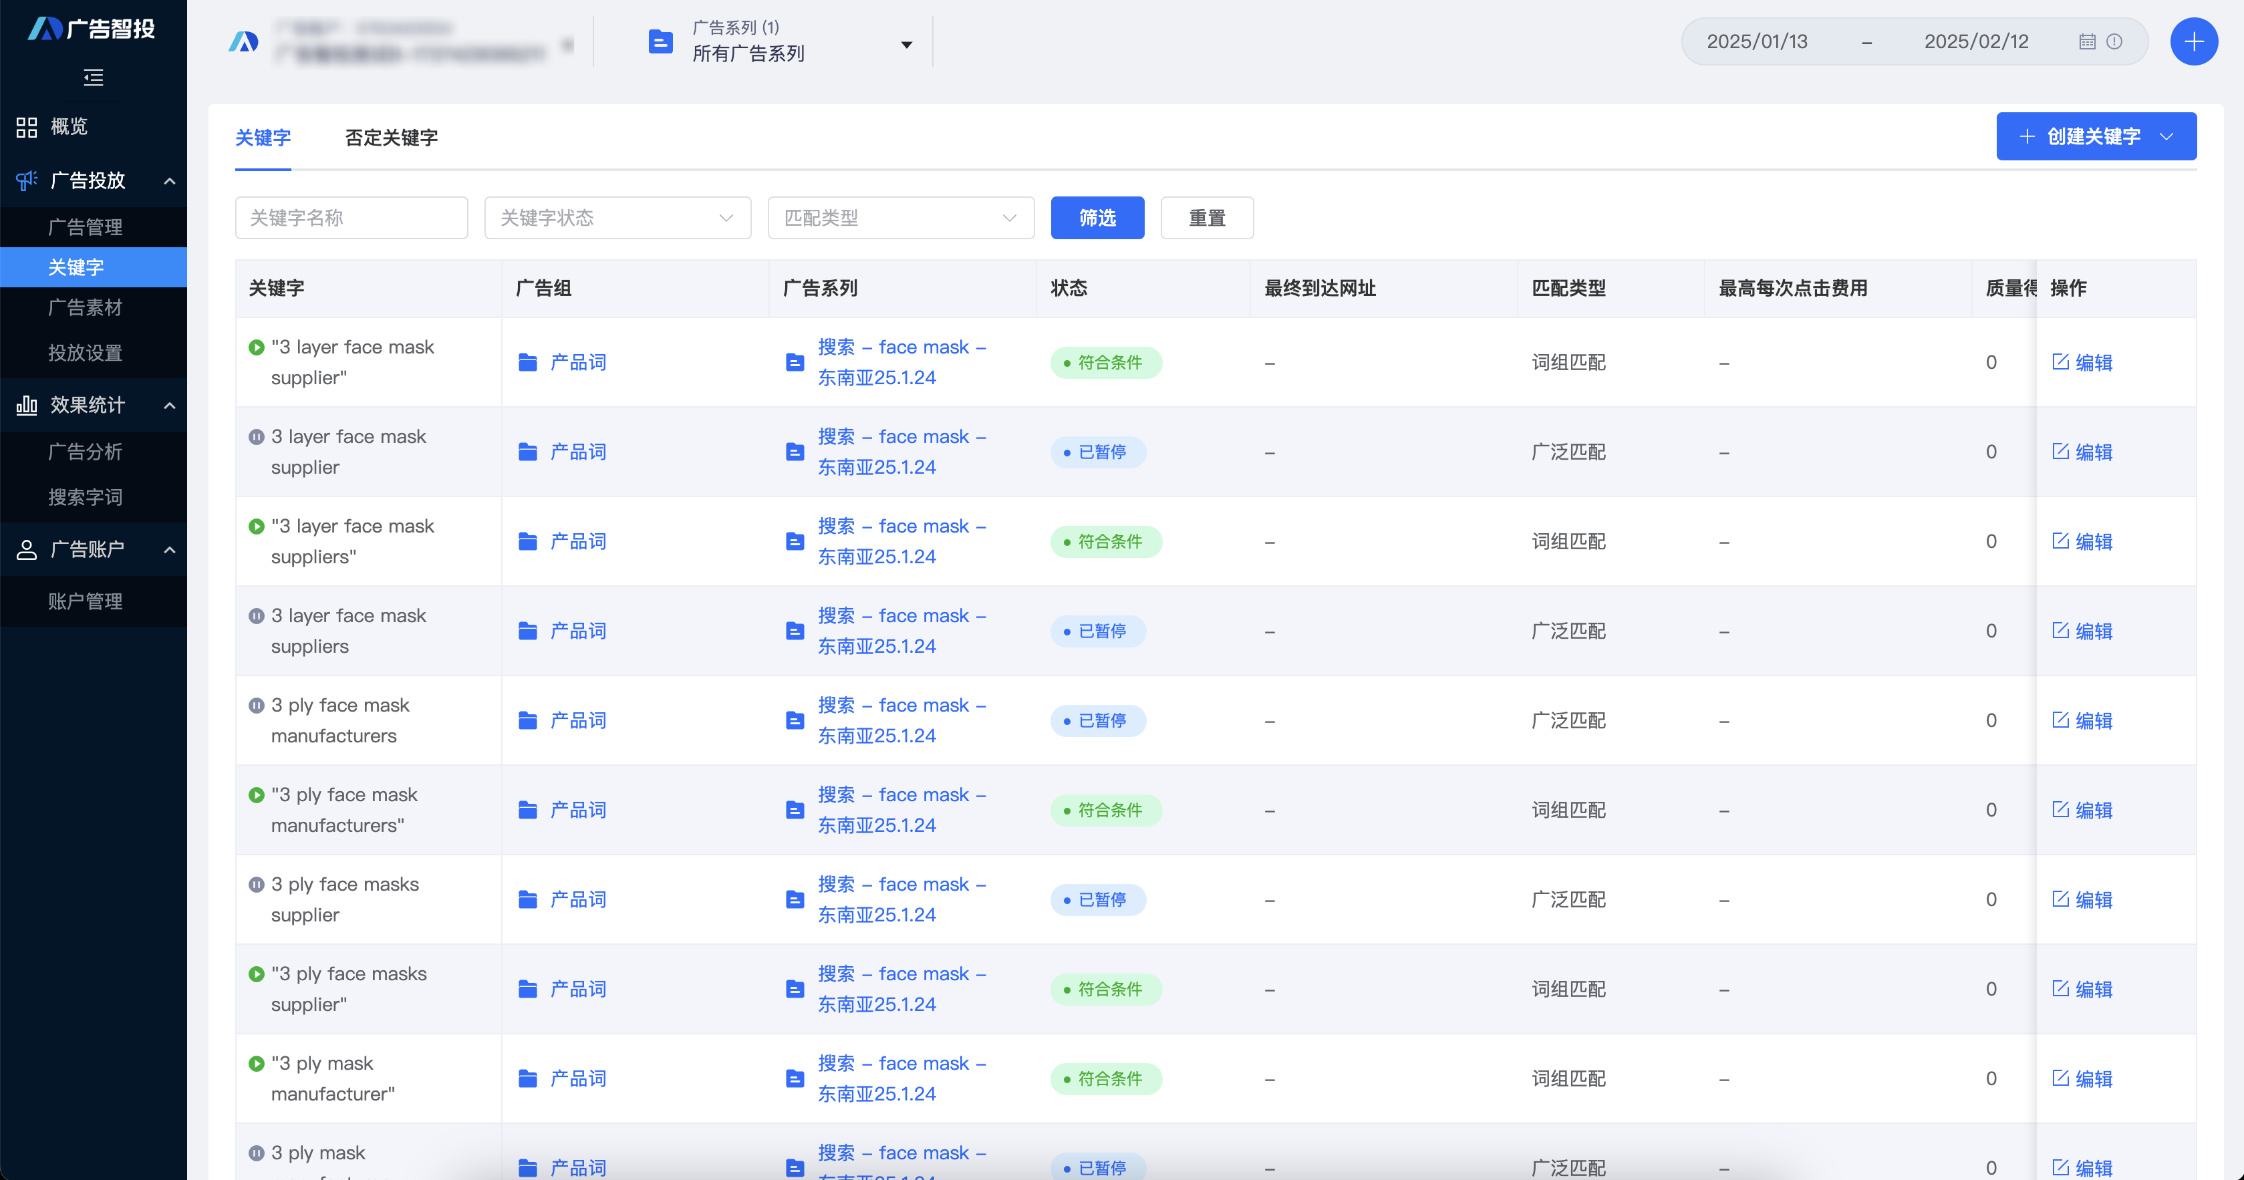The image size is (2244, 1180).
Task: Click campaign icon in 3 ply mask manufacturer row
Action: (x=795, y=1078)
